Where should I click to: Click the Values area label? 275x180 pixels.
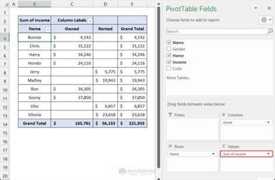[233, 146]
